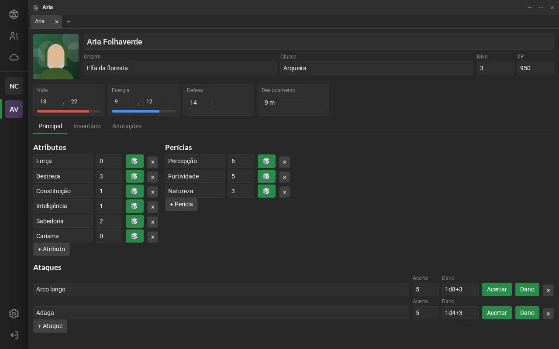Viewport: 559px width, 349px height.
Task: Click the Adaga damage field 1d4+3
Action: coord(460,313)
